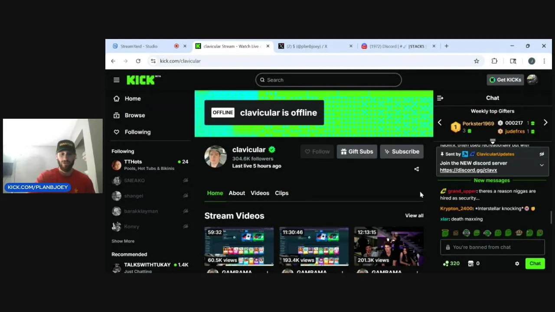Open channel points balance 320

(451, 263)
